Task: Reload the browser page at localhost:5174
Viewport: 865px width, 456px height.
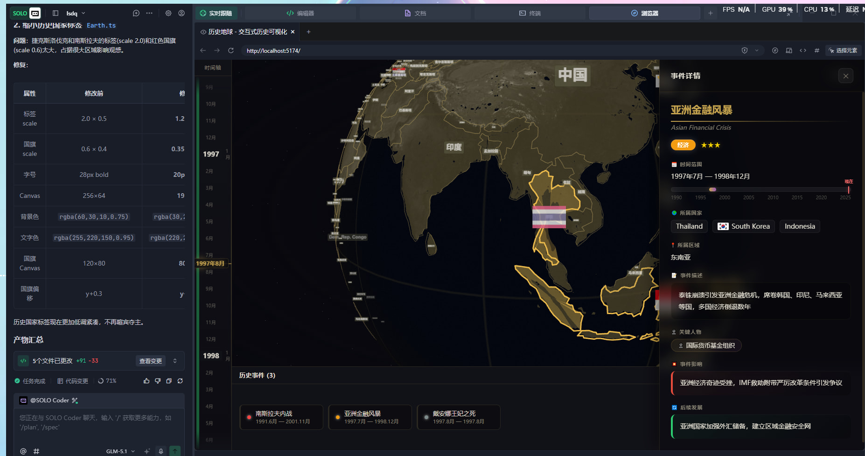Action: click(x=230, y=50)
